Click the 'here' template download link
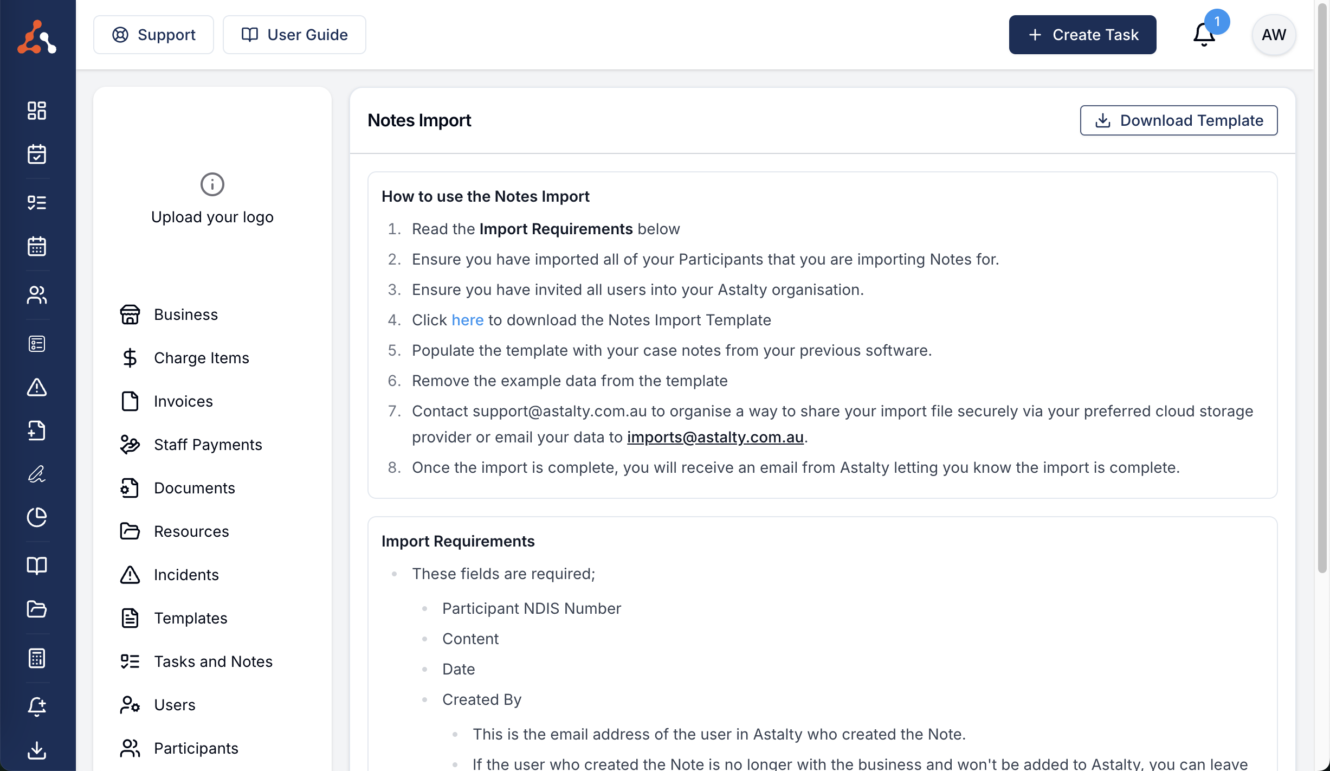1330x771 pixels. 467,320
